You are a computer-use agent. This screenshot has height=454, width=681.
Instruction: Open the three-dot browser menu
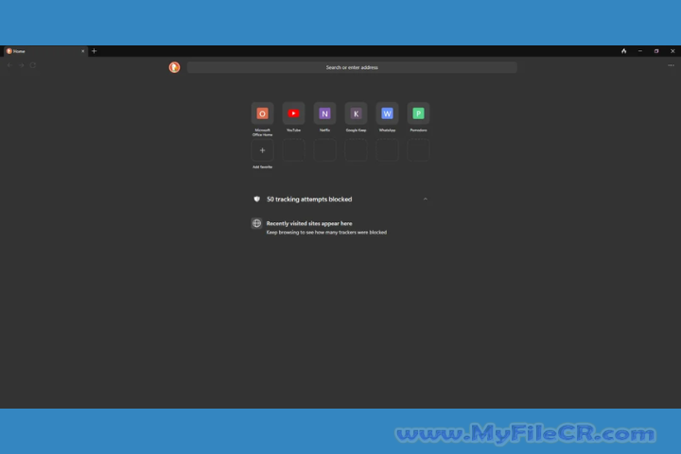pyautogui.click(x=671, y=65)
